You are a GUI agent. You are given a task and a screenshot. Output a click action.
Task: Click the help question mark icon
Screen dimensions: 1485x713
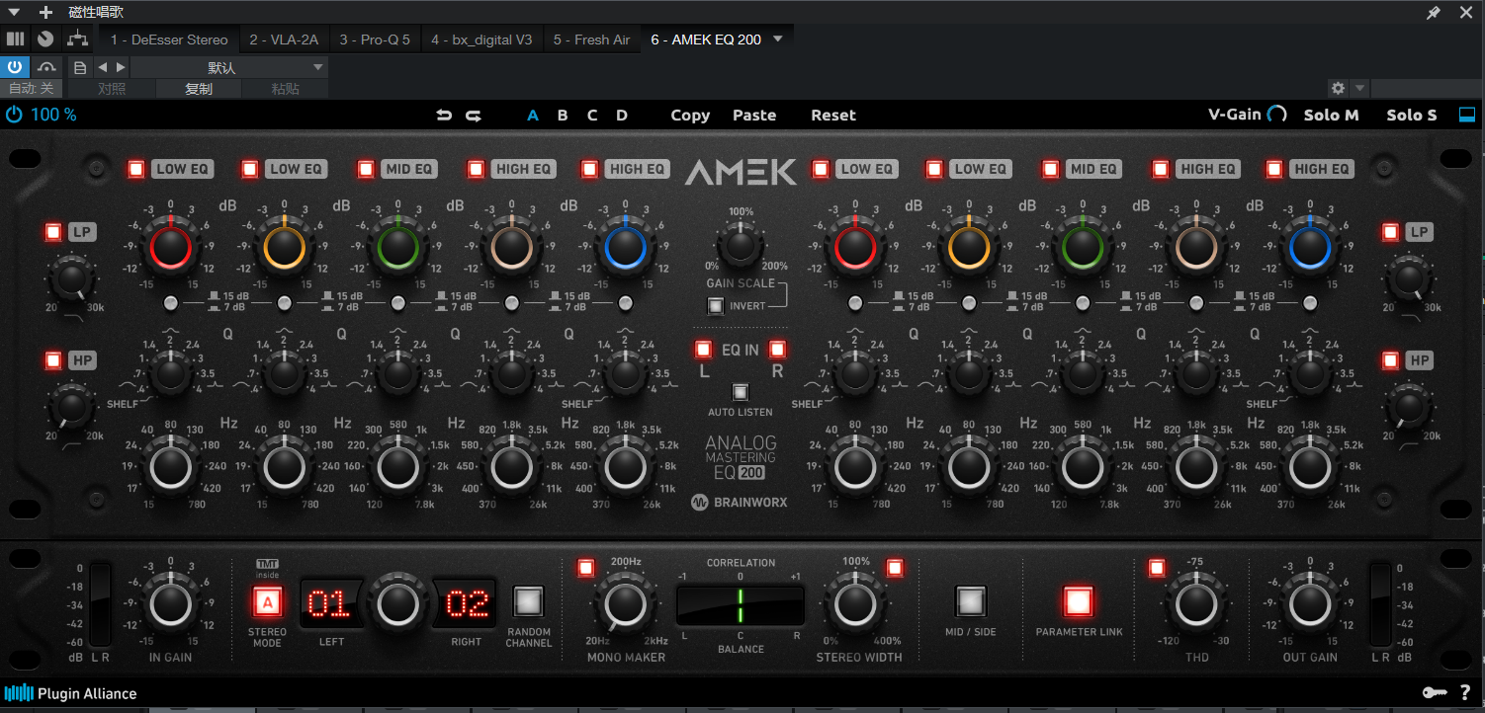coord(1464,693)
